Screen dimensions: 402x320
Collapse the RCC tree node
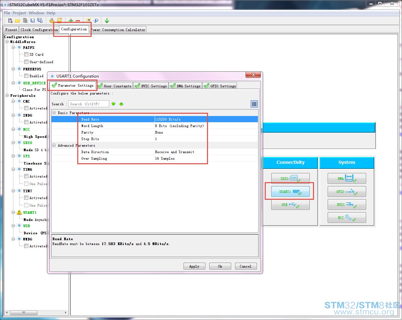[13, 129]
